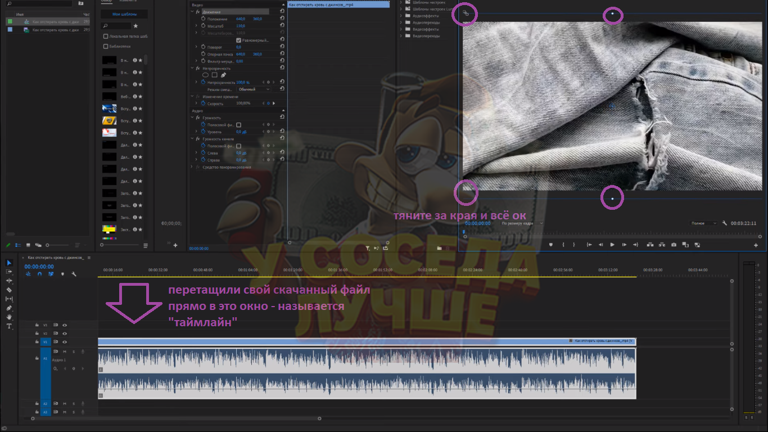Click Mark In in program monitor
768x432 pixels.
pyautogui.click(x=563, y=245)
